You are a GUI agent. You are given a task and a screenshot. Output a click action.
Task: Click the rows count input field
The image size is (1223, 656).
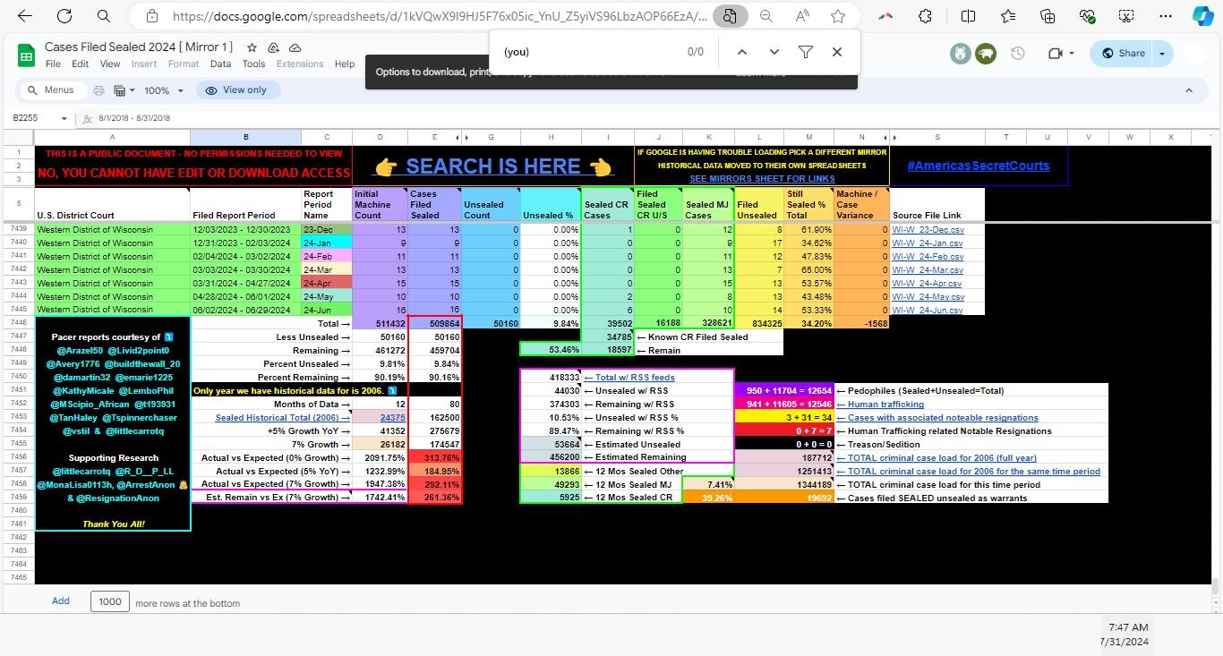click(109, 601)
